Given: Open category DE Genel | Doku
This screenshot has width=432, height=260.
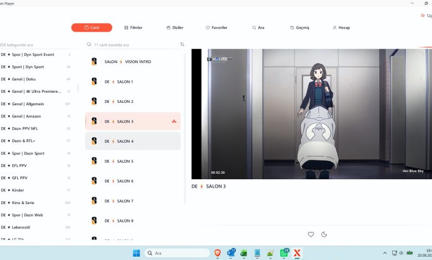Looking at the screenshot, I should (36, 79).
